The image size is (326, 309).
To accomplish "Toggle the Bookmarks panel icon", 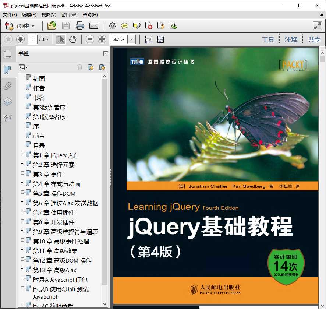I will (8, 69).
